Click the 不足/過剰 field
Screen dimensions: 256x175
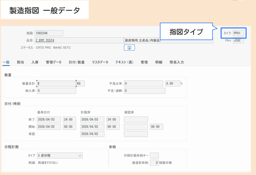coord(145,91)
